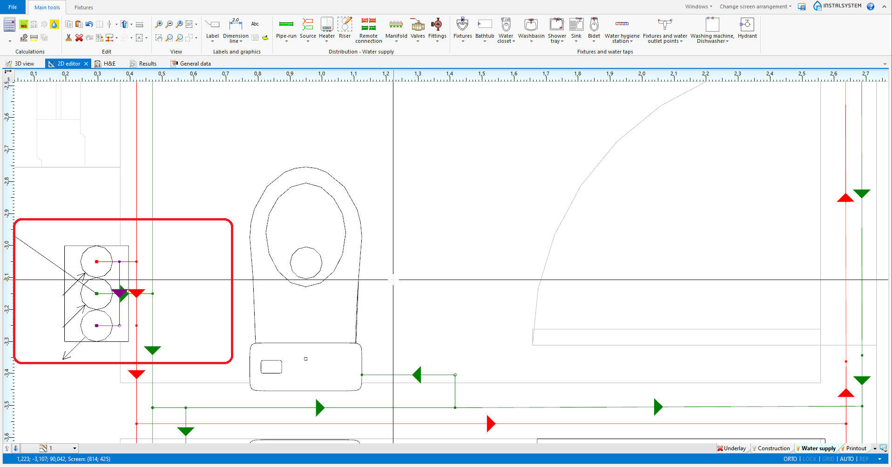The width and height of the screenshot is (892, 467).
Task: Click the red X delete icon
Action: pyautogui.click(x=79, y=38)
